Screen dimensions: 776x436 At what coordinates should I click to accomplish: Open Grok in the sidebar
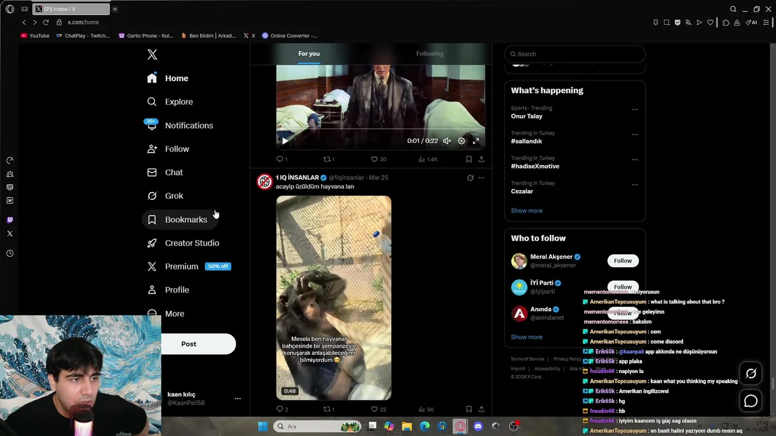click(166, 196)
